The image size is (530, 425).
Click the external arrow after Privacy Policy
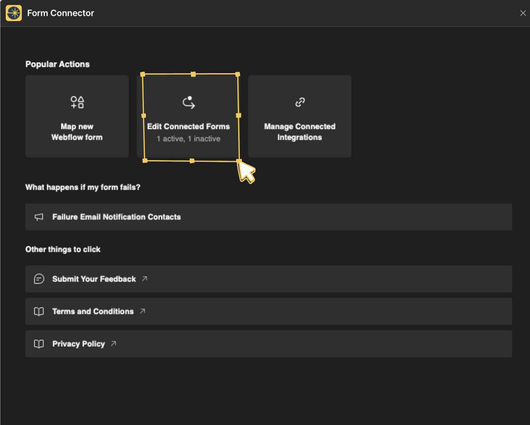114,343
